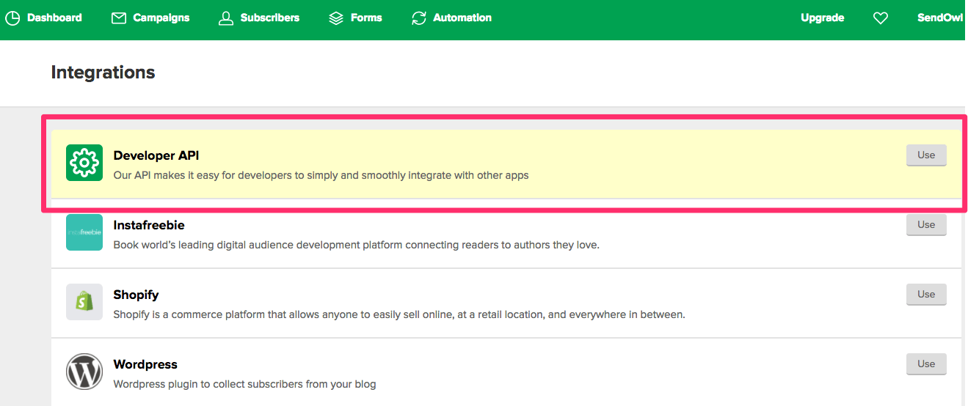Click Use button for Wordpress
Screen dimensions: 968x406
pos(926,364)
